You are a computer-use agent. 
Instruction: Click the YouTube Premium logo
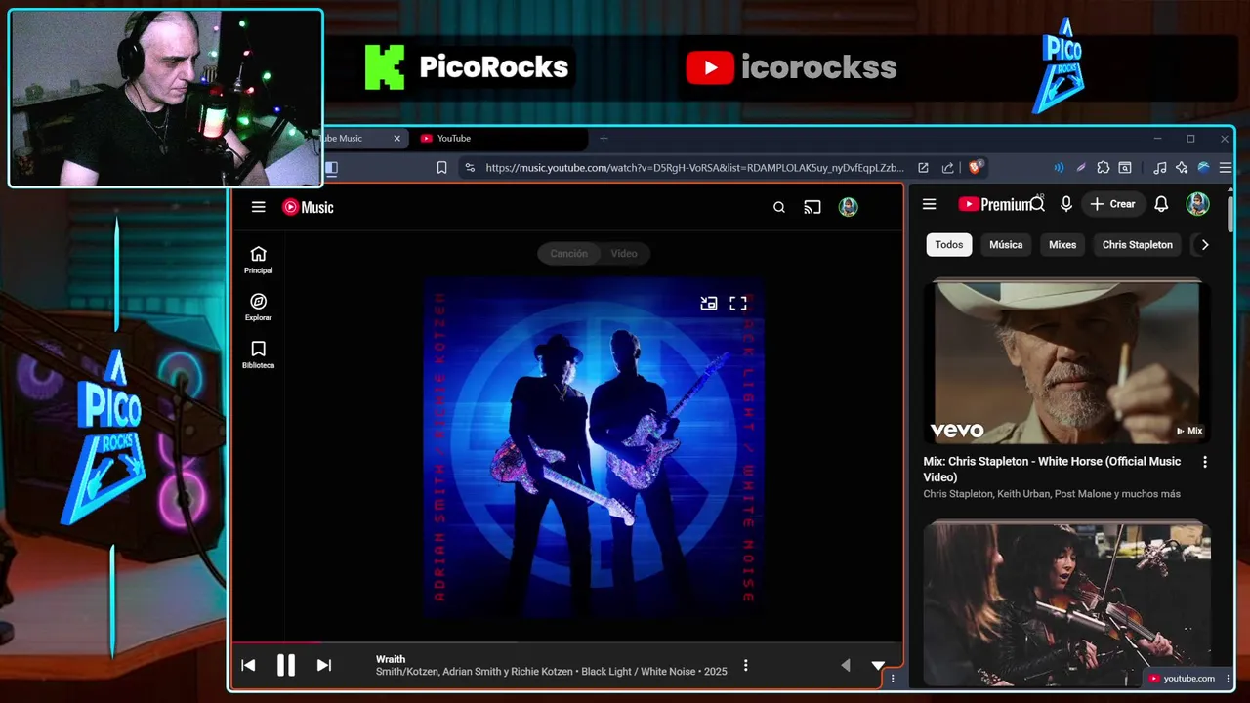pos(994,204)
